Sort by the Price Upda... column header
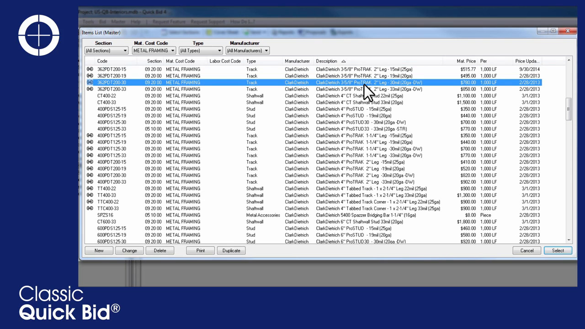 pyautogui.click(x=527, y=61)
